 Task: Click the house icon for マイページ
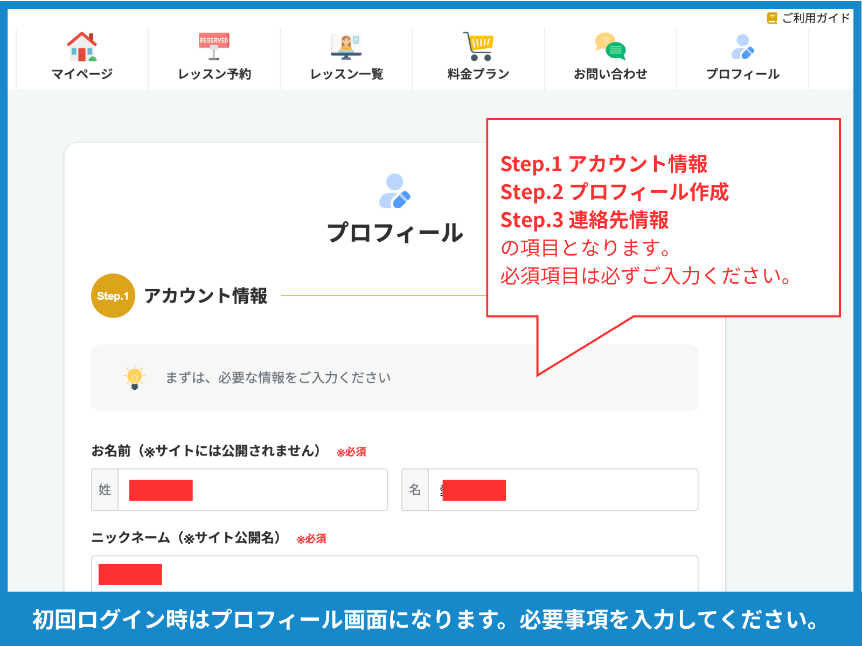(x=82, y=46)
